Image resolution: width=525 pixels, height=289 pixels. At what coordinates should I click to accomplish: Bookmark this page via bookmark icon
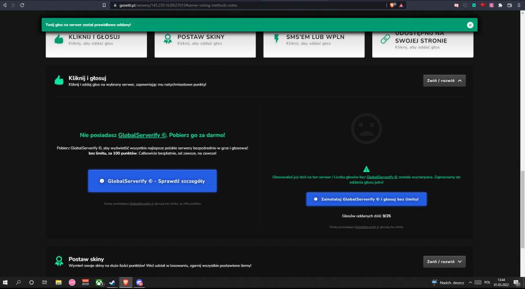(104, 5)
